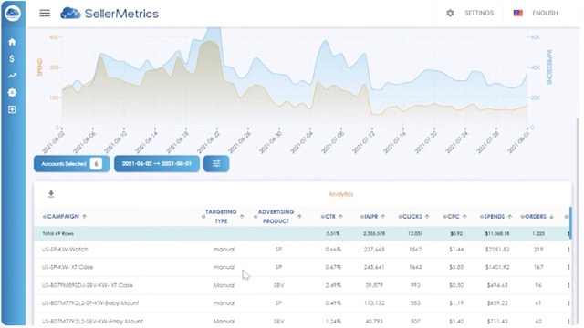
Task: Click total spends value $11,068.18
Action: point(497,233)
